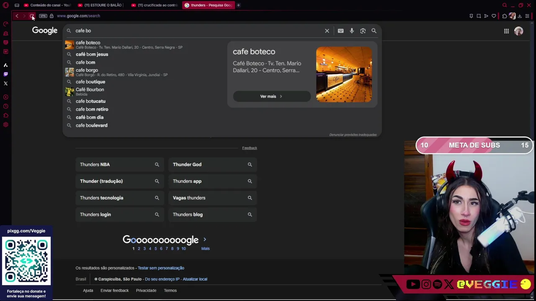536x301 pixels.
Task: Open settings gear icon in sidebar
Action: (x=6, y=125)
